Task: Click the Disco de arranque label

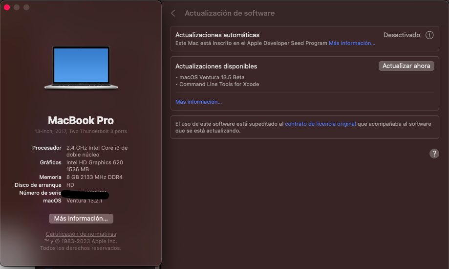Action: (38, 185)
